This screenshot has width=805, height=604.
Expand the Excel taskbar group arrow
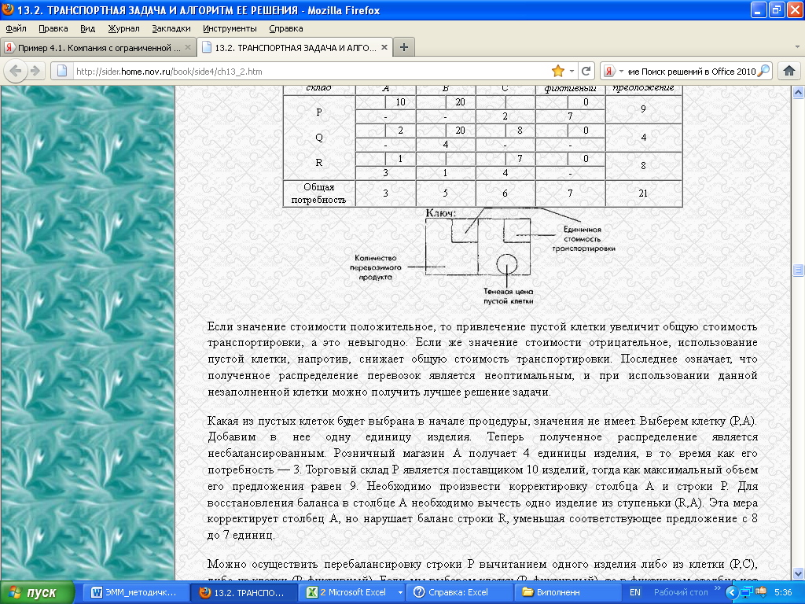400,592
